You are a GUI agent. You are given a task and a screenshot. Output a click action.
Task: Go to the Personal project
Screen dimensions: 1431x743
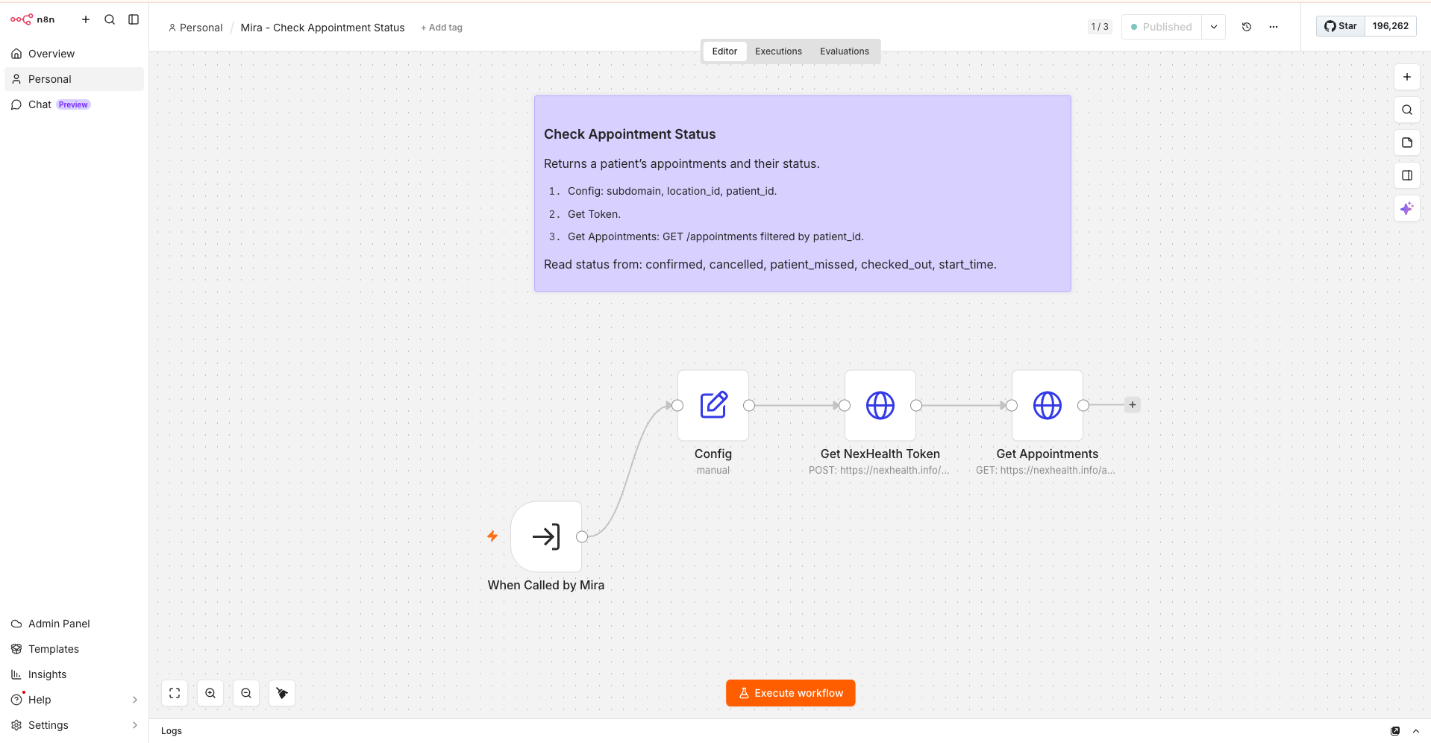pos(74,79)
